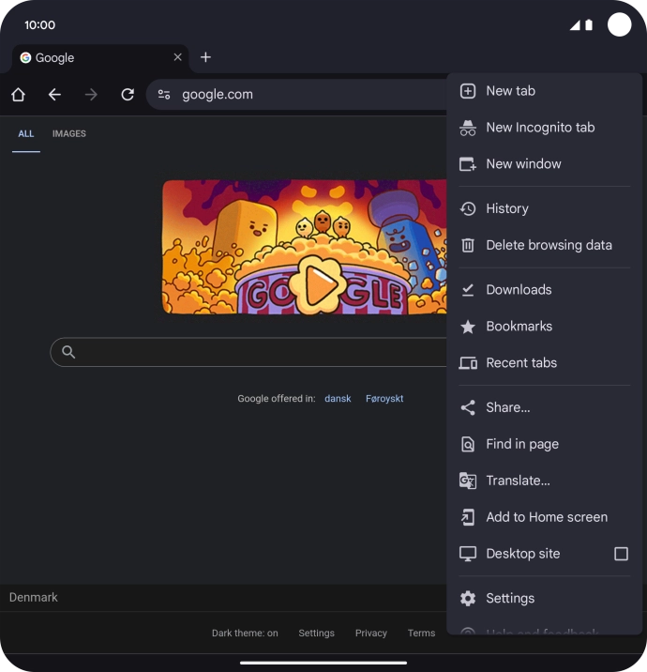Viewport: 647px width, 672px height.
Task: Click the Google search input field
Action: tap(248, 352)
